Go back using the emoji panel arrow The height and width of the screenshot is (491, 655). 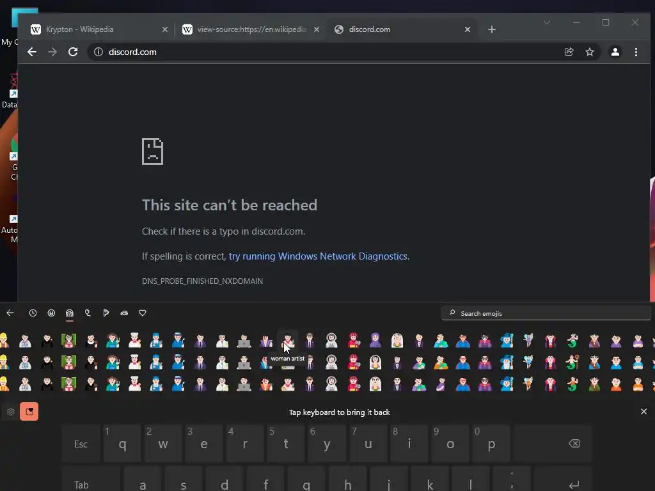tap(10, 313)
